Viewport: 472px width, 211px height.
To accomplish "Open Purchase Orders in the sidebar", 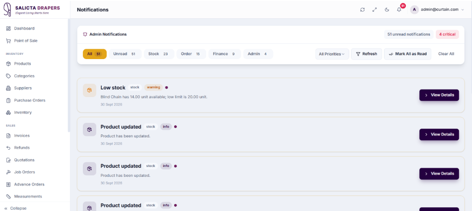I will (x=30, y=100).
